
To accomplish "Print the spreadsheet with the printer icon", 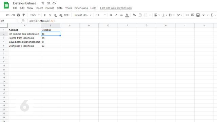I will (18, 15).
